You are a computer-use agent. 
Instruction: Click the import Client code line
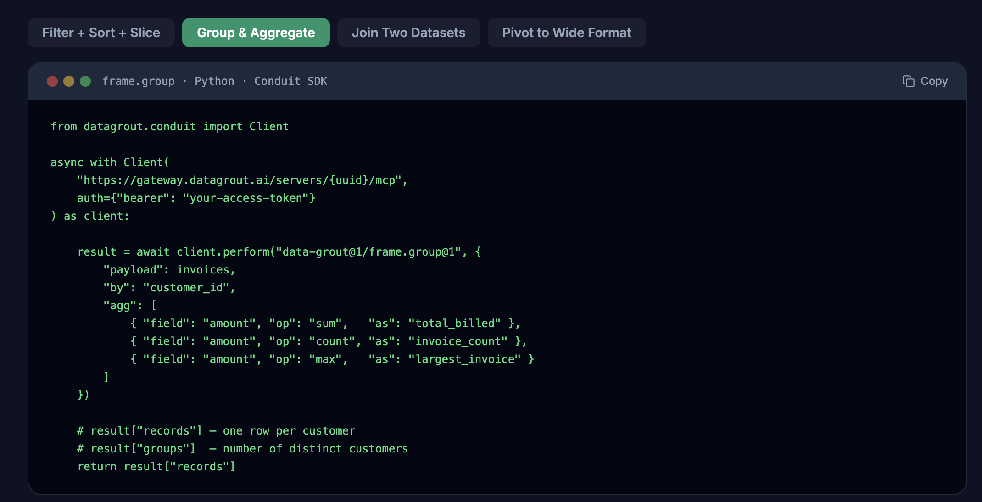pos(170,127)
